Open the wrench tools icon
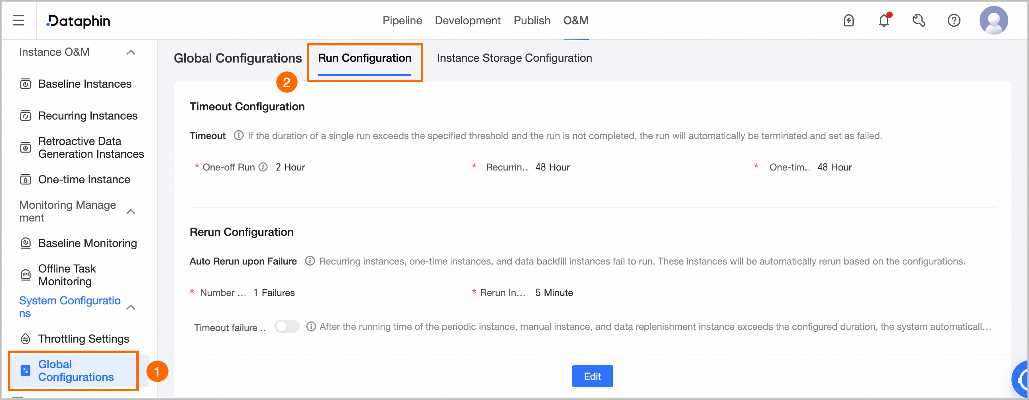1029x400 pixels. pyautogui.click(x=919, y=20)
